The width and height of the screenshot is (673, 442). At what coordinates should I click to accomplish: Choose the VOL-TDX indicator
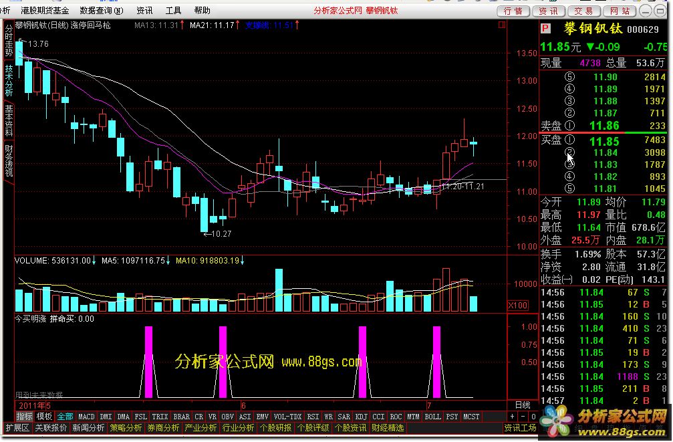[287, 416]
